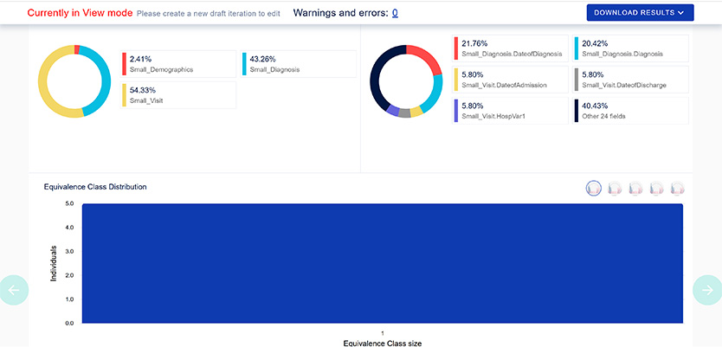Choose the third chart view icon
The image size is (722, 347).
click(x=635, y=188)
